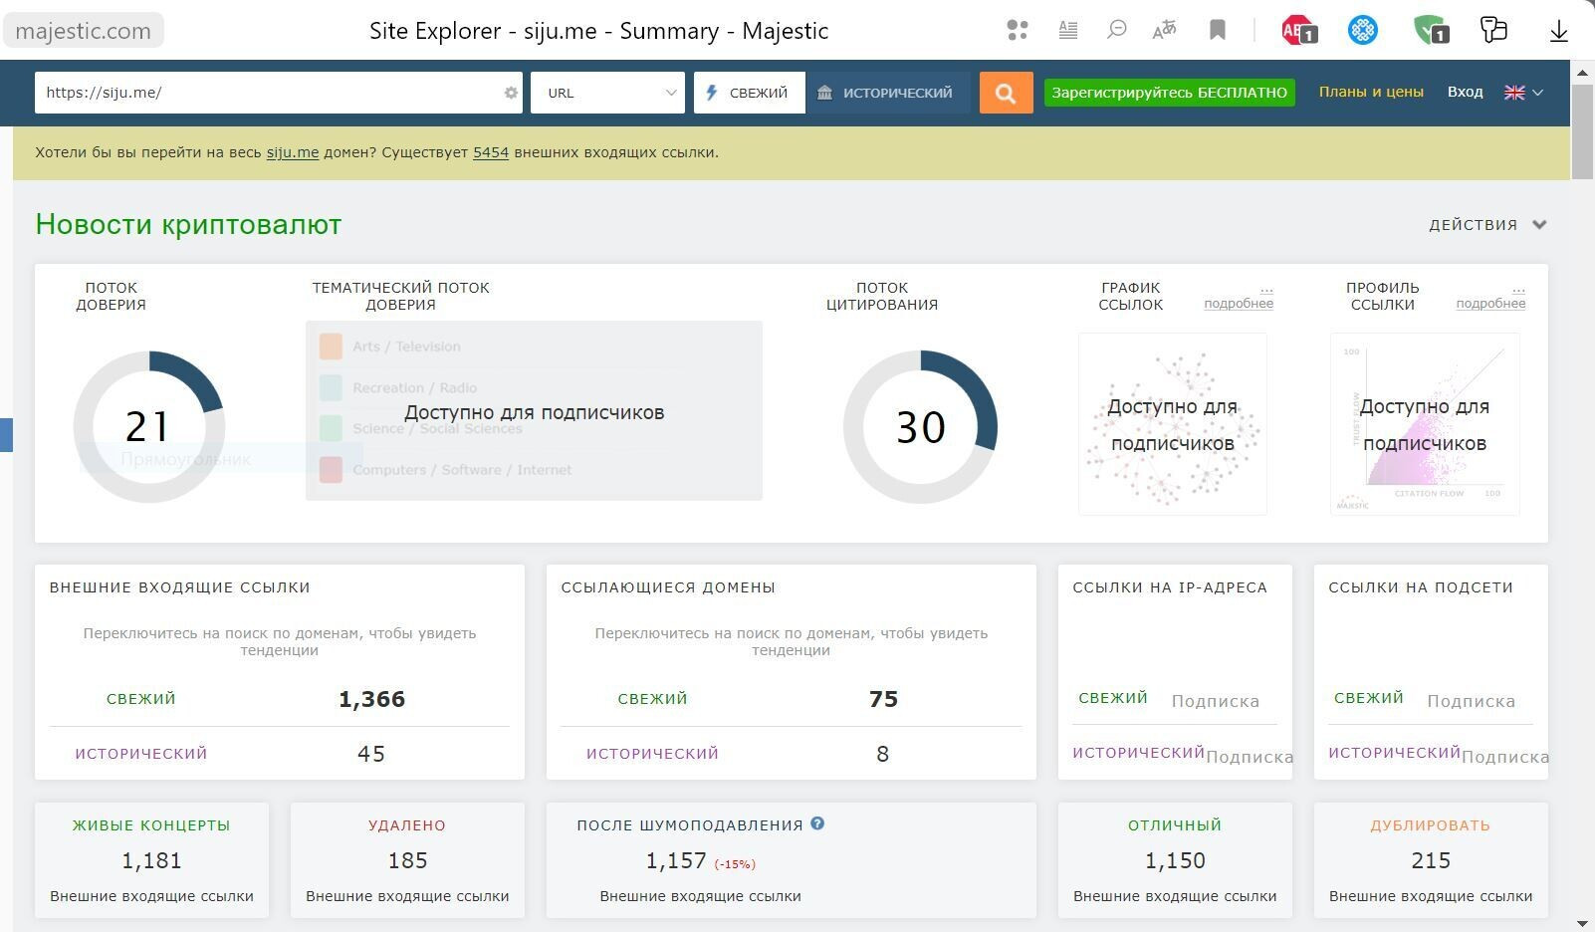Open the language flag dropdown
The image size is (1595, 932).
coord(1523,93)
